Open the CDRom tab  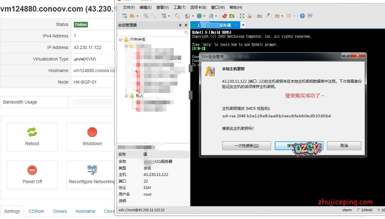(36, 211)
